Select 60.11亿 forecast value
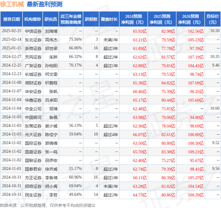Viewport: 221px width, 208px height. click(140, 178)
